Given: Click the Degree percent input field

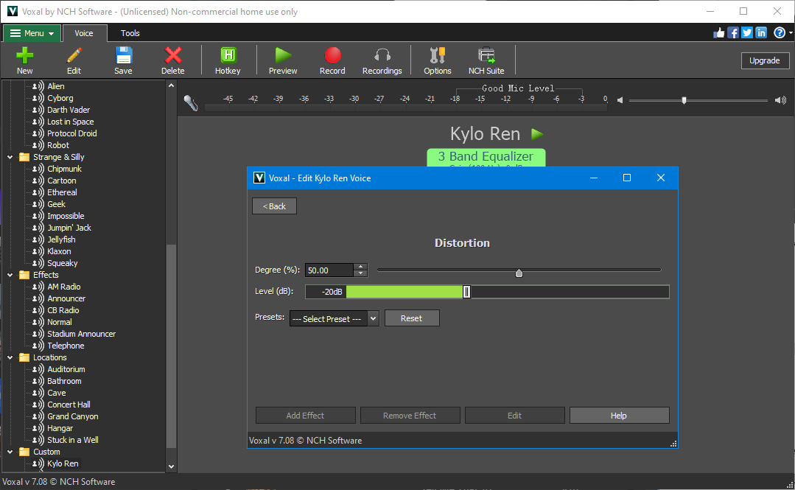Looking at the screenshot, I should 329,270.
